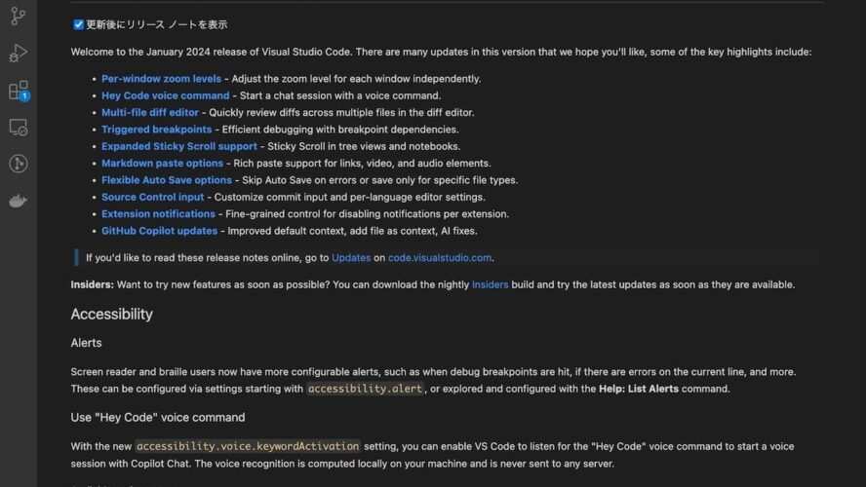Click the Updates link in the note
This screenshot has width=866, height=487.
[351, 258]
